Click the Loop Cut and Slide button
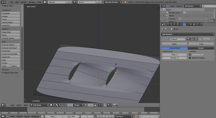 [x=11, y=54]
